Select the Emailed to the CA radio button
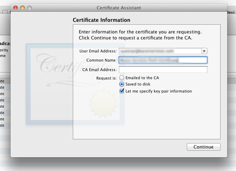 click(x=122, y=78)
